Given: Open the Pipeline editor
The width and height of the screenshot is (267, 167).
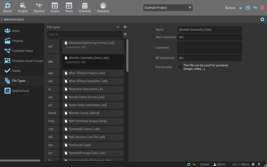Looking at the screenshot, I should pyautogui.click(x=39, y=8).
